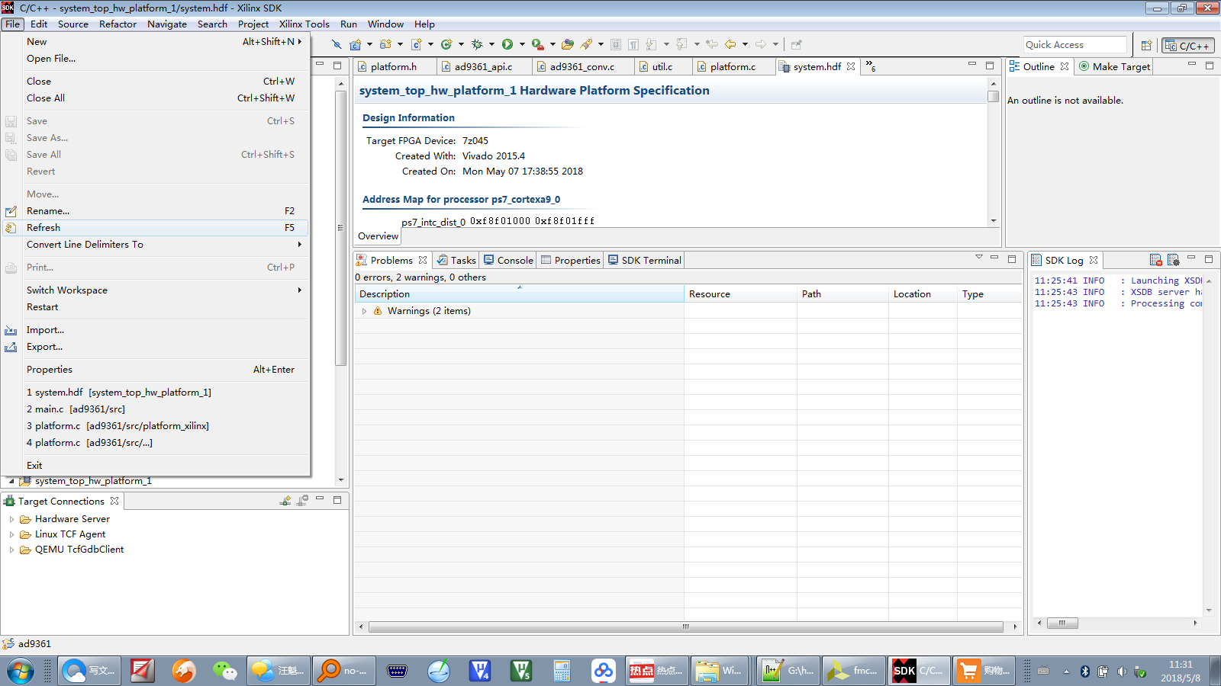Click the Skip All Breakpoints toolbar icon
The height and width of the screenshot is (686, 1221).
(x=337, y=44)
